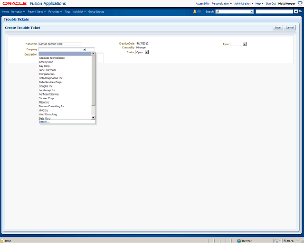
Task: Click the notifications bell icon
Action: [195, 11]
